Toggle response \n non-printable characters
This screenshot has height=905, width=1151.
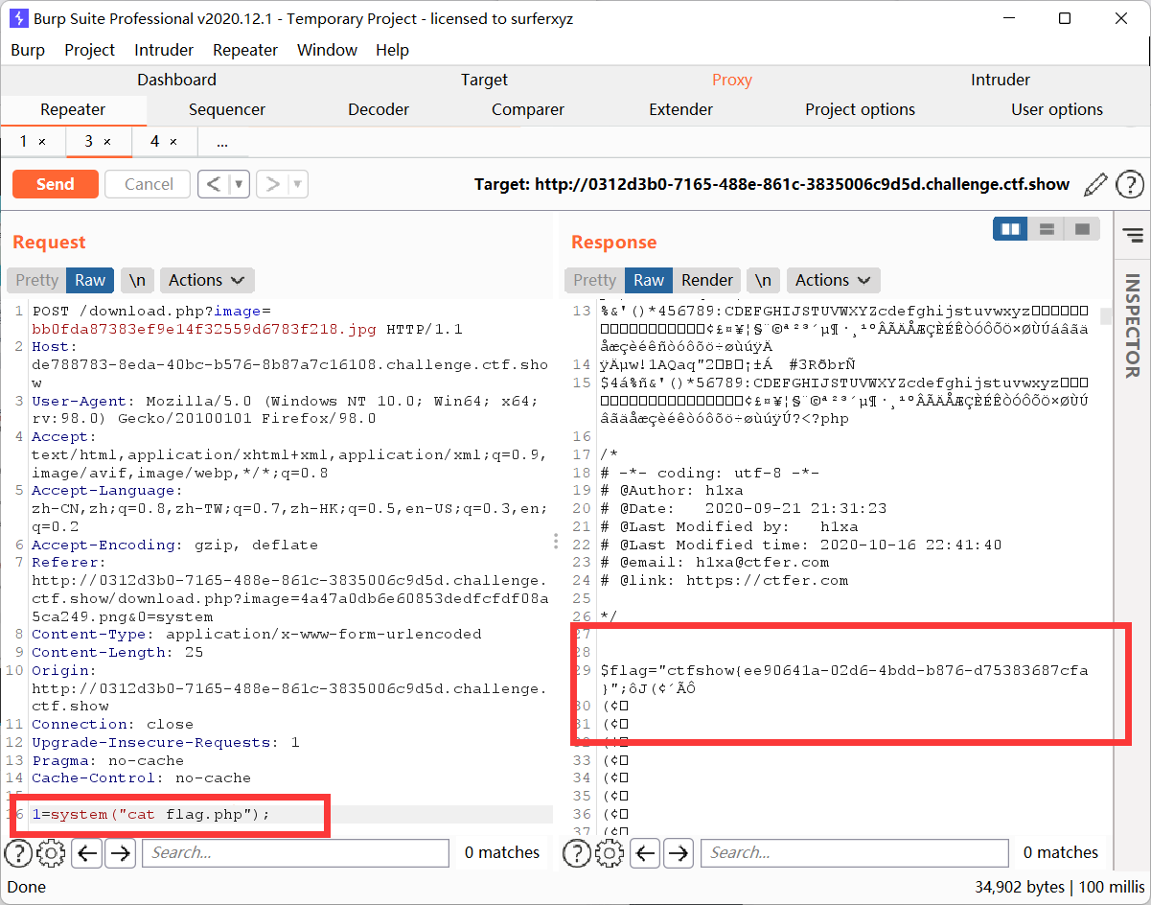click(x=763, y=280)
